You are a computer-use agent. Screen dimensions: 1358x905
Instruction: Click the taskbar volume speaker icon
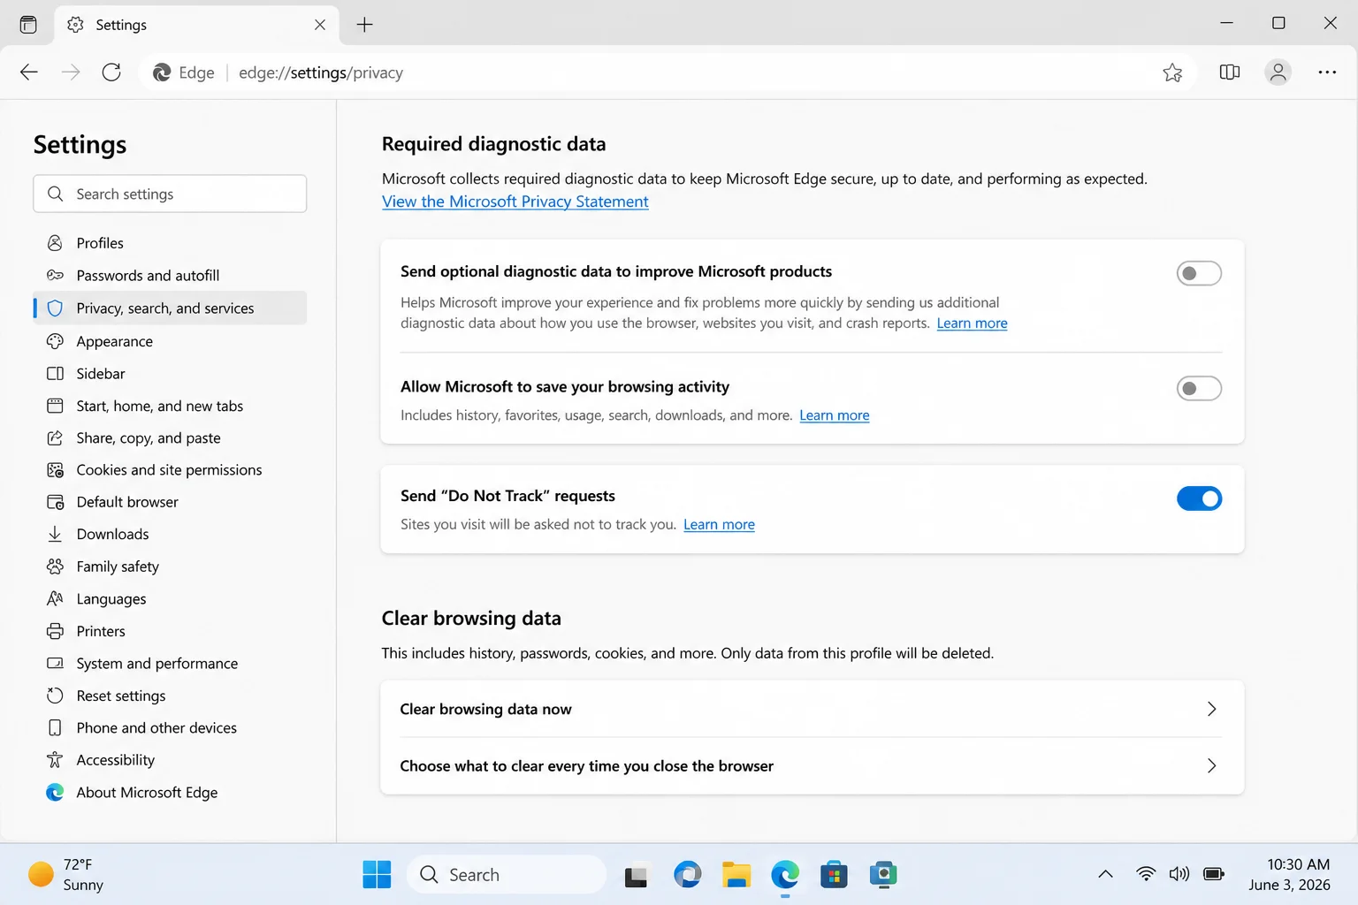1179,874
